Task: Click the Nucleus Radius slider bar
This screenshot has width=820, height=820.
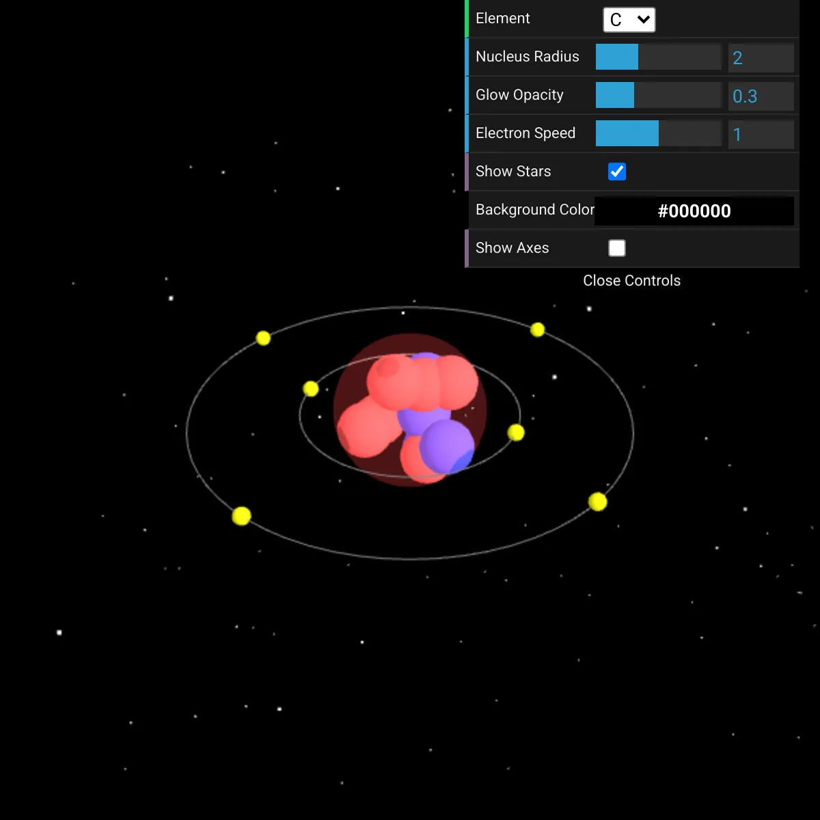Action: click(658, 57)
